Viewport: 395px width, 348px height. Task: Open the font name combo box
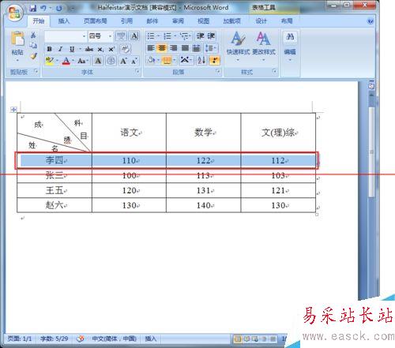coord(66,36)
